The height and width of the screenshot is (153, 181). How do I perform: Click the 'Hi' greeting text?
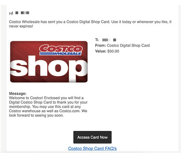pyautogui.click(x=11, y=13)
